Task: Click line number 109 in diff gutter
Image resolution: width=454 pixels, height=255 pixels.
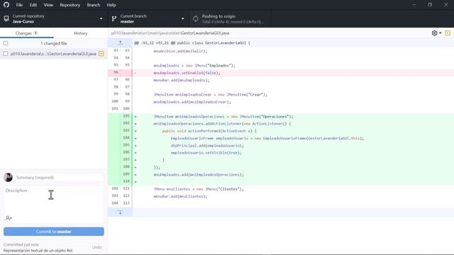Action: [x=126, y=174]
